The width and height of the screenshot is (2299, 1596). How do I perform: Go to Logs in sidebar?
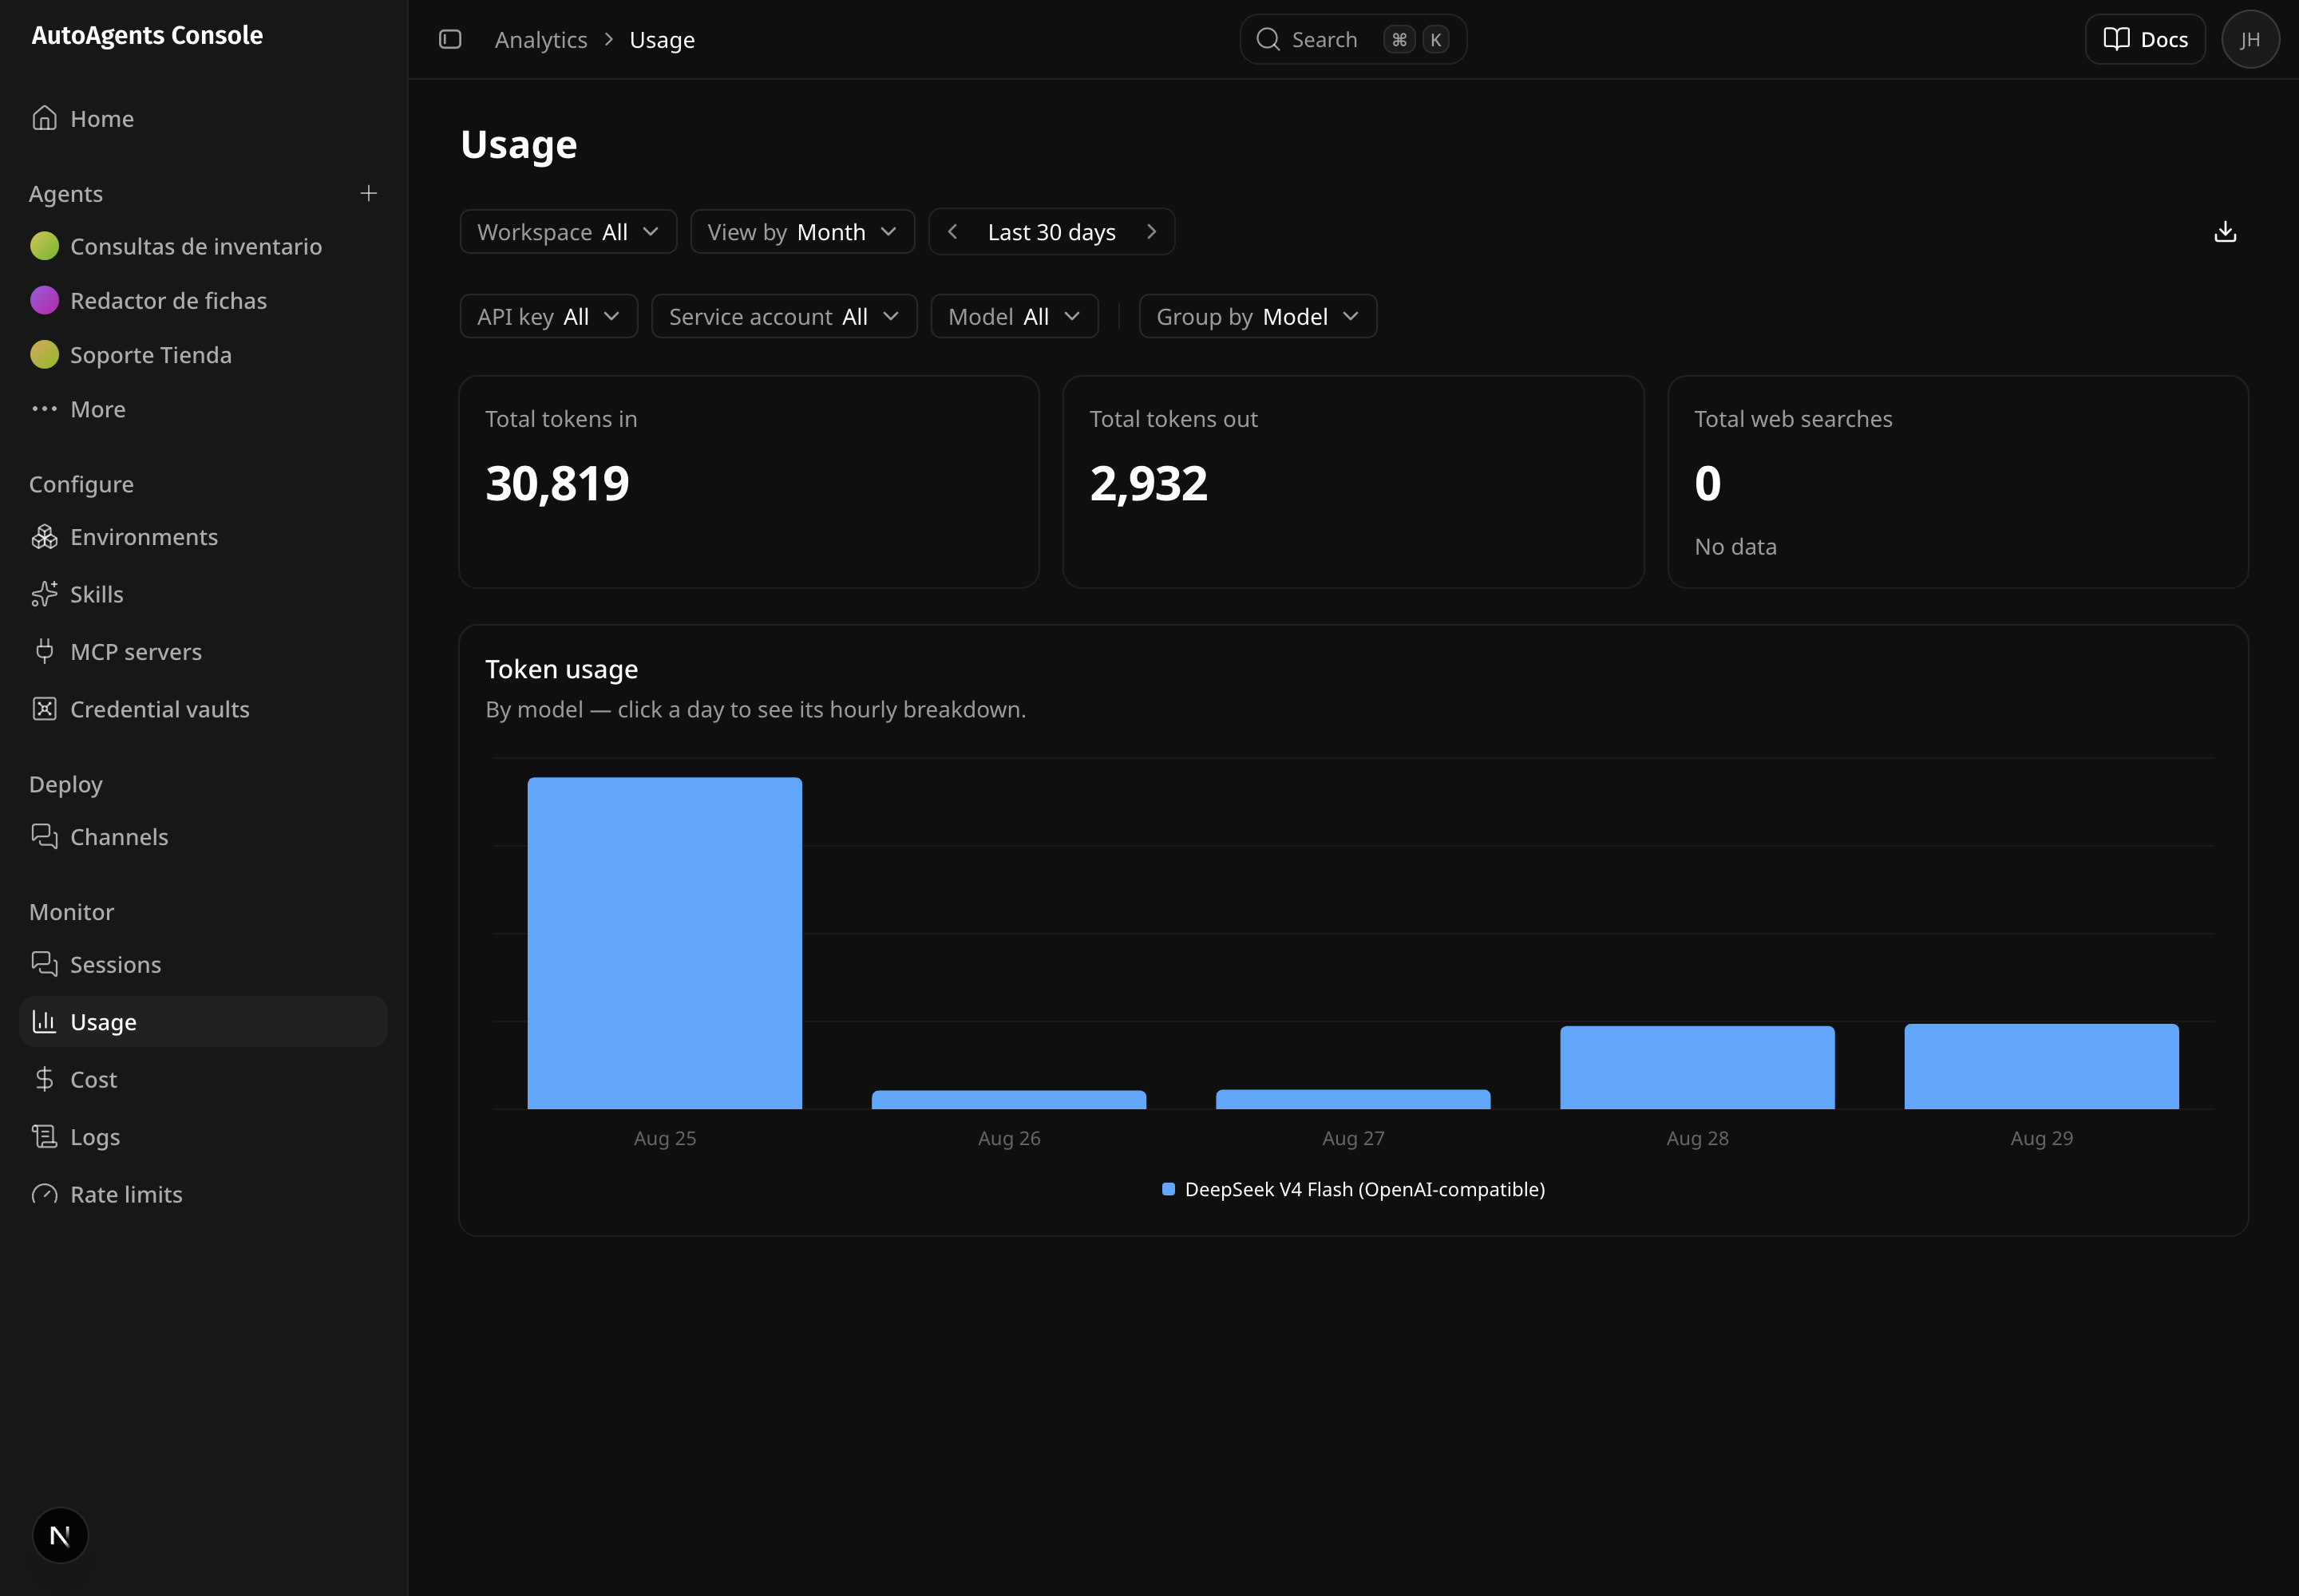(x=203, y=1136)
